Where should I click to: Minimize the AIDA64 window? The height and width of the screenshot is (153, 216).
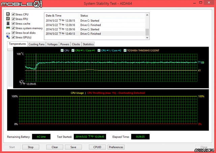(194, 3)
